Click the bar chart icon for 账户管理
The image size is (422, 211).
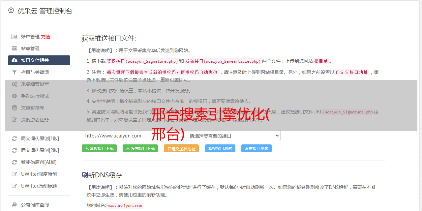(x=15, y=37)
